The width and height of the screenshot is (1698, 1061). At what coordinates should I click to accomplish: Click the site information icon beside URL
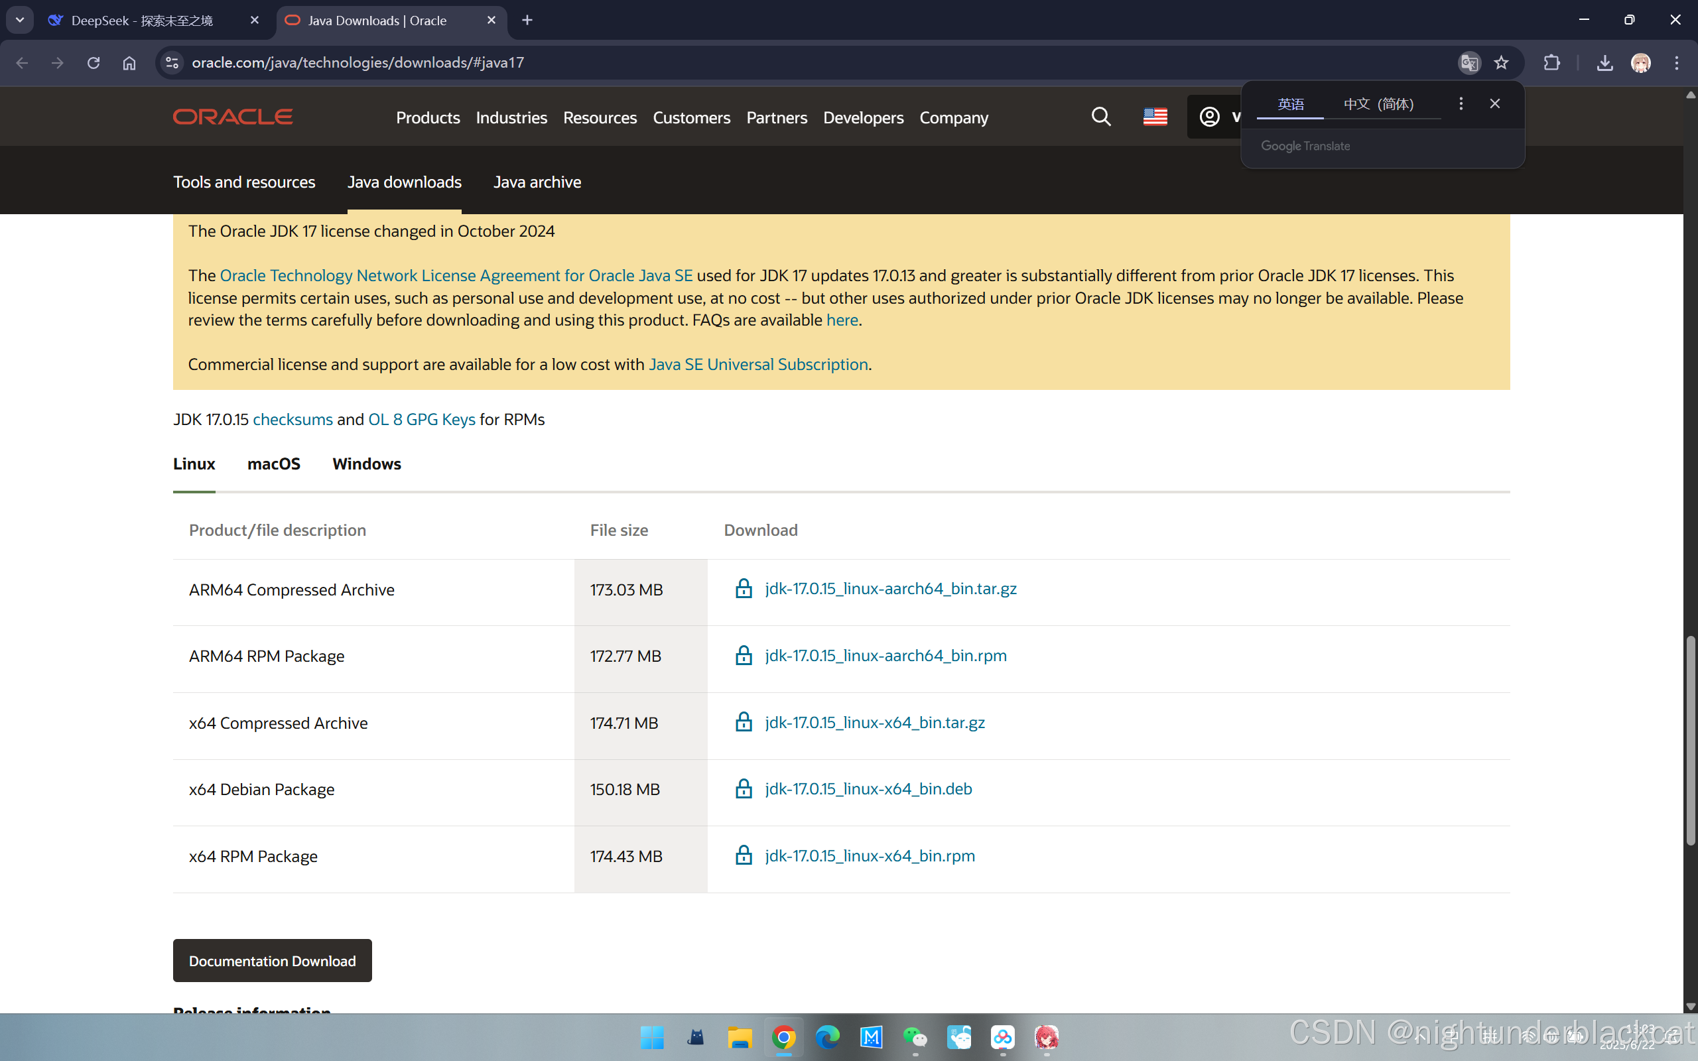click(172, 62)
